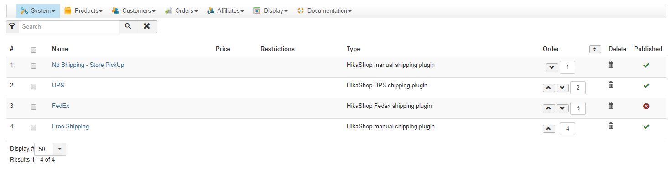Image resolution: width=671 pixels, height=178 pixels.
Task: Move UPS up with the up arrow
Action: (549, 88)
